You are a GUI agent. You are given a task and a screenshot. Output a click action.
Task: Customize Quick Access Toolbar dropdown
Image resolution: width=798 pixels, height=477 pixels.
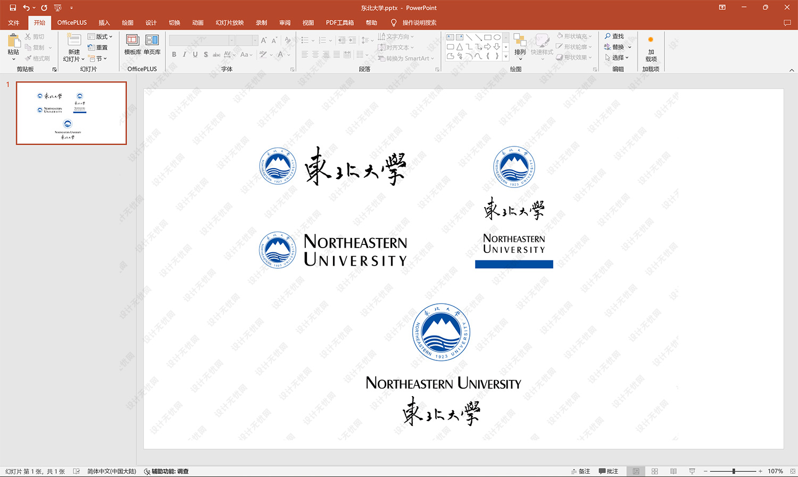point(71,8)
